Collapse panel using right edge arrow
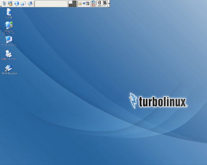 click(x=109, y=3)
